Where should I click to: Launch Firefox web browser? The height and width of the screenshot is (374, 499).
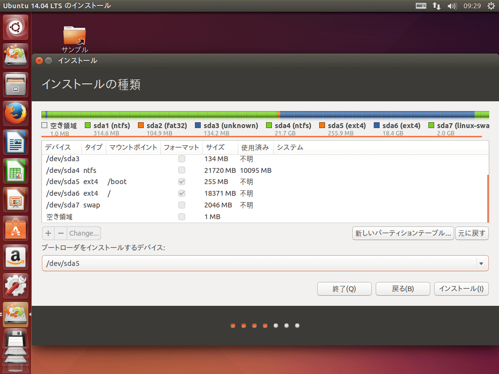point(16,113)
